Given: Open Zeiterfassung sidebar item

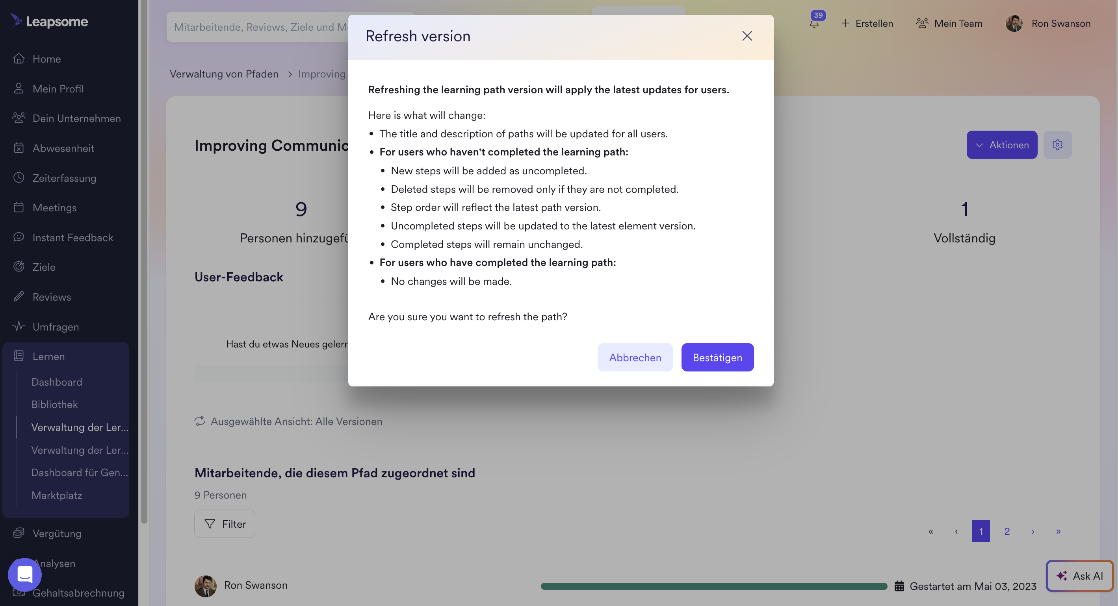Looking at the screenshot, I should click(64, 178).
